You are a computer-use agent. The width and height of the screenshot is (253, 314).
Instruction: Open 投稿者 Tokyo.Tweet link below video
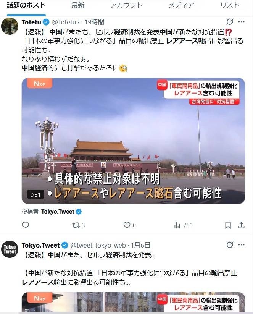pos(58,212)
